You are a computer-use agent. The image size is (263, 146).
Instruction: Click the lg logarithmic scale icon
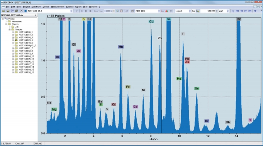[233, 11]
